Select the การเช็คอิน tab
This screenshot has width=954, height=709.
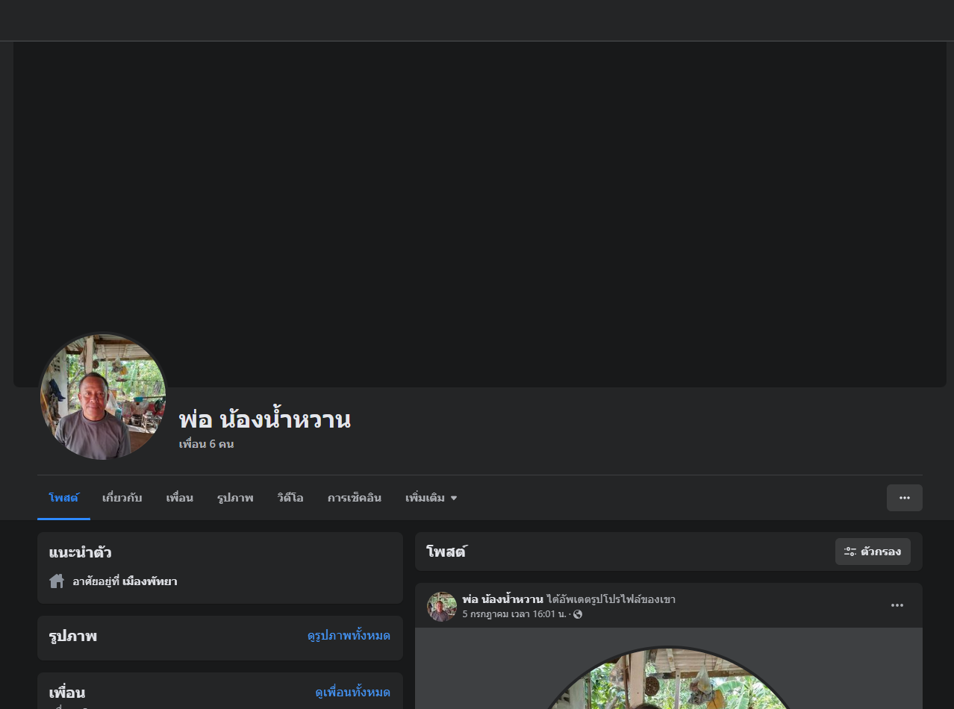(x=354, y=498)
